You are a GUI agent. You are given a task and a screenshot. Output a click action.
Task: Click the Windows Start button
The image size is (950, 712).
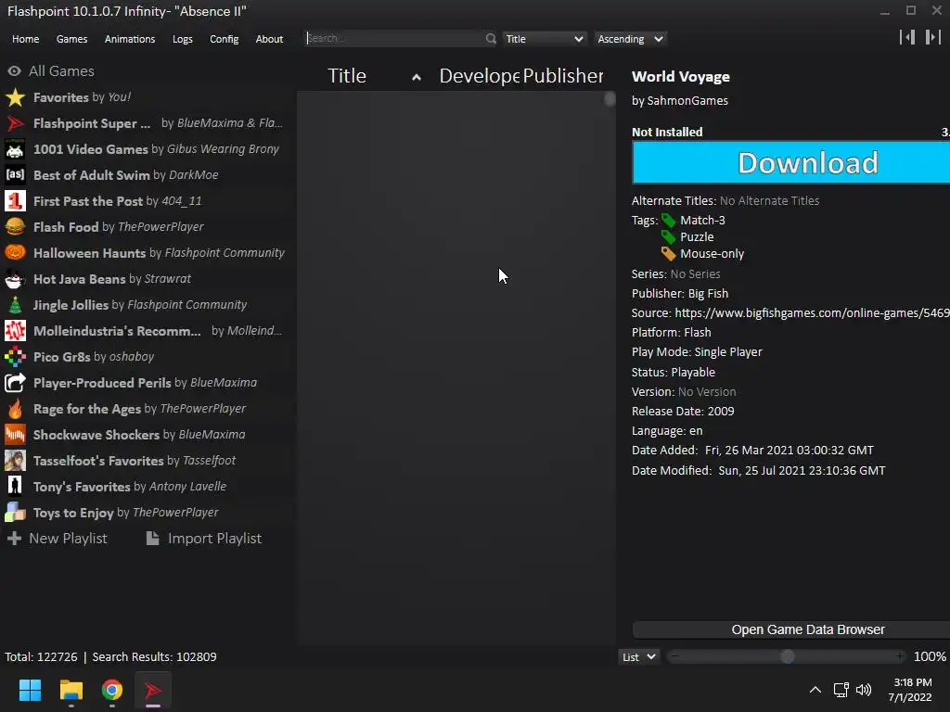click(x=30, y=690)
